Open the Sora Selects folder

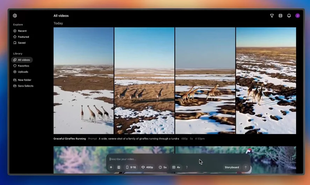(23, 86)
